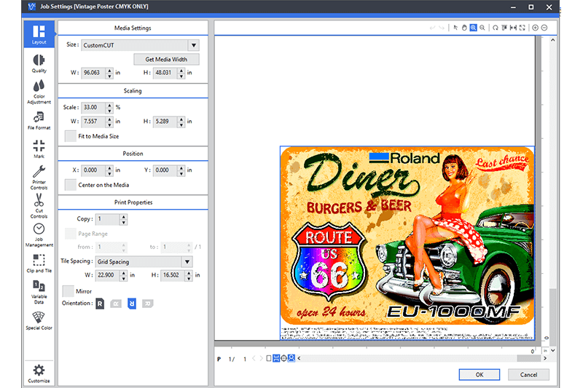
Task: Open the Customize gear settings
Action: point(39,373)
